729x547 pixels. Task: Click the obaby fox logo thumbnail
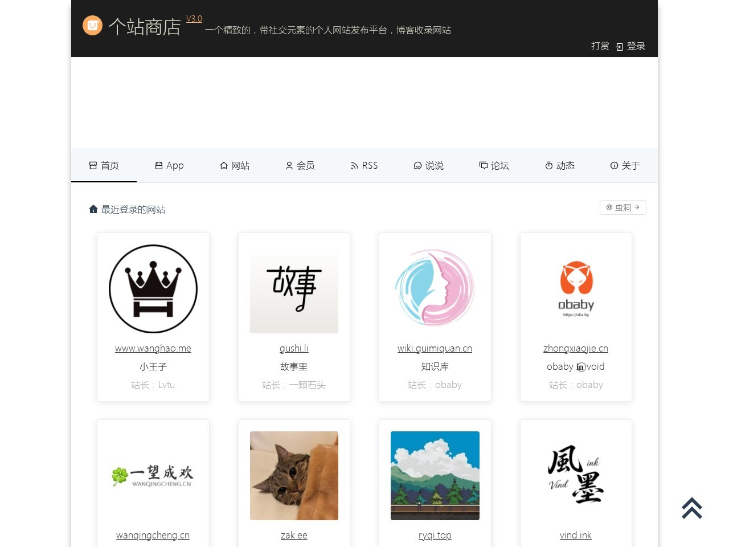pos(576,289)
